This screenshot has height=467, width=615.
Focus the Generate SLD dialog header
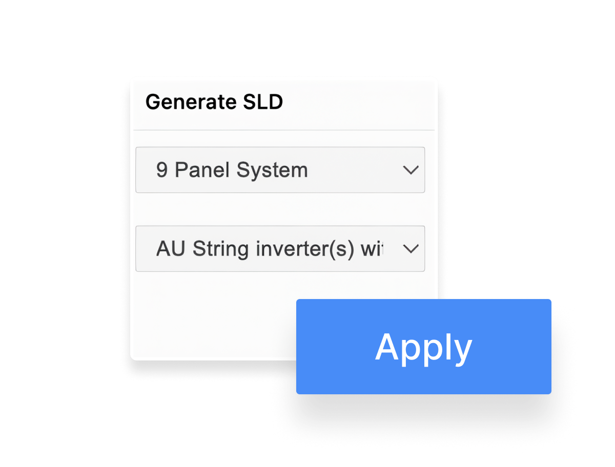pos(215,102)
